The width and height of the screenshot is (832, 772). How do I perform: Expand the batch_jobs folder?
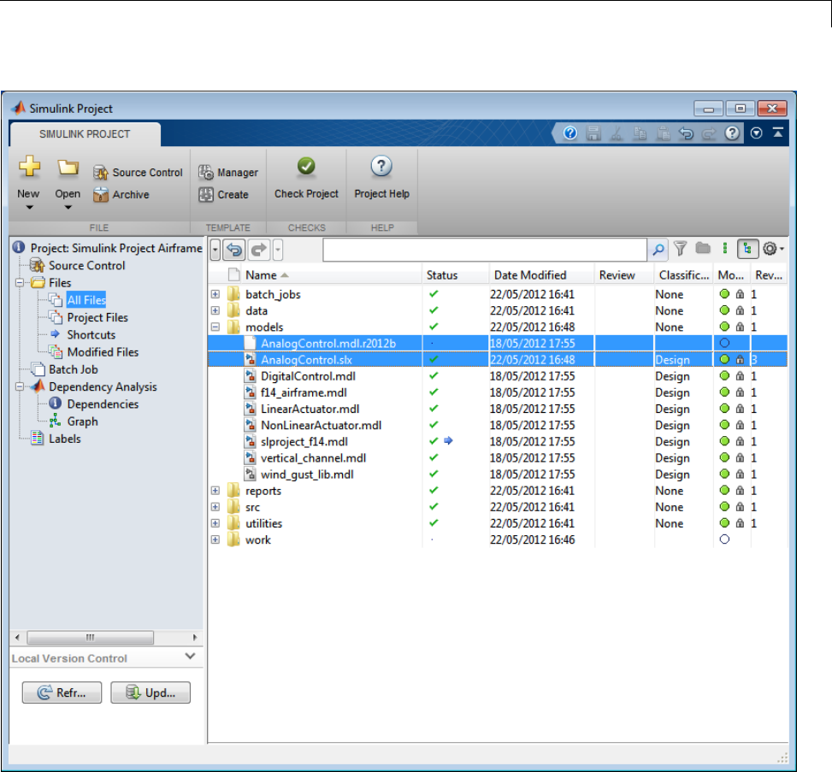pos(215,294)
